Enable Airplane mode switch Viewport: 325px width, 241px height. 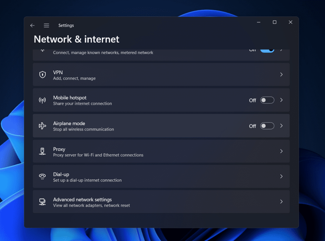point(267,126)
